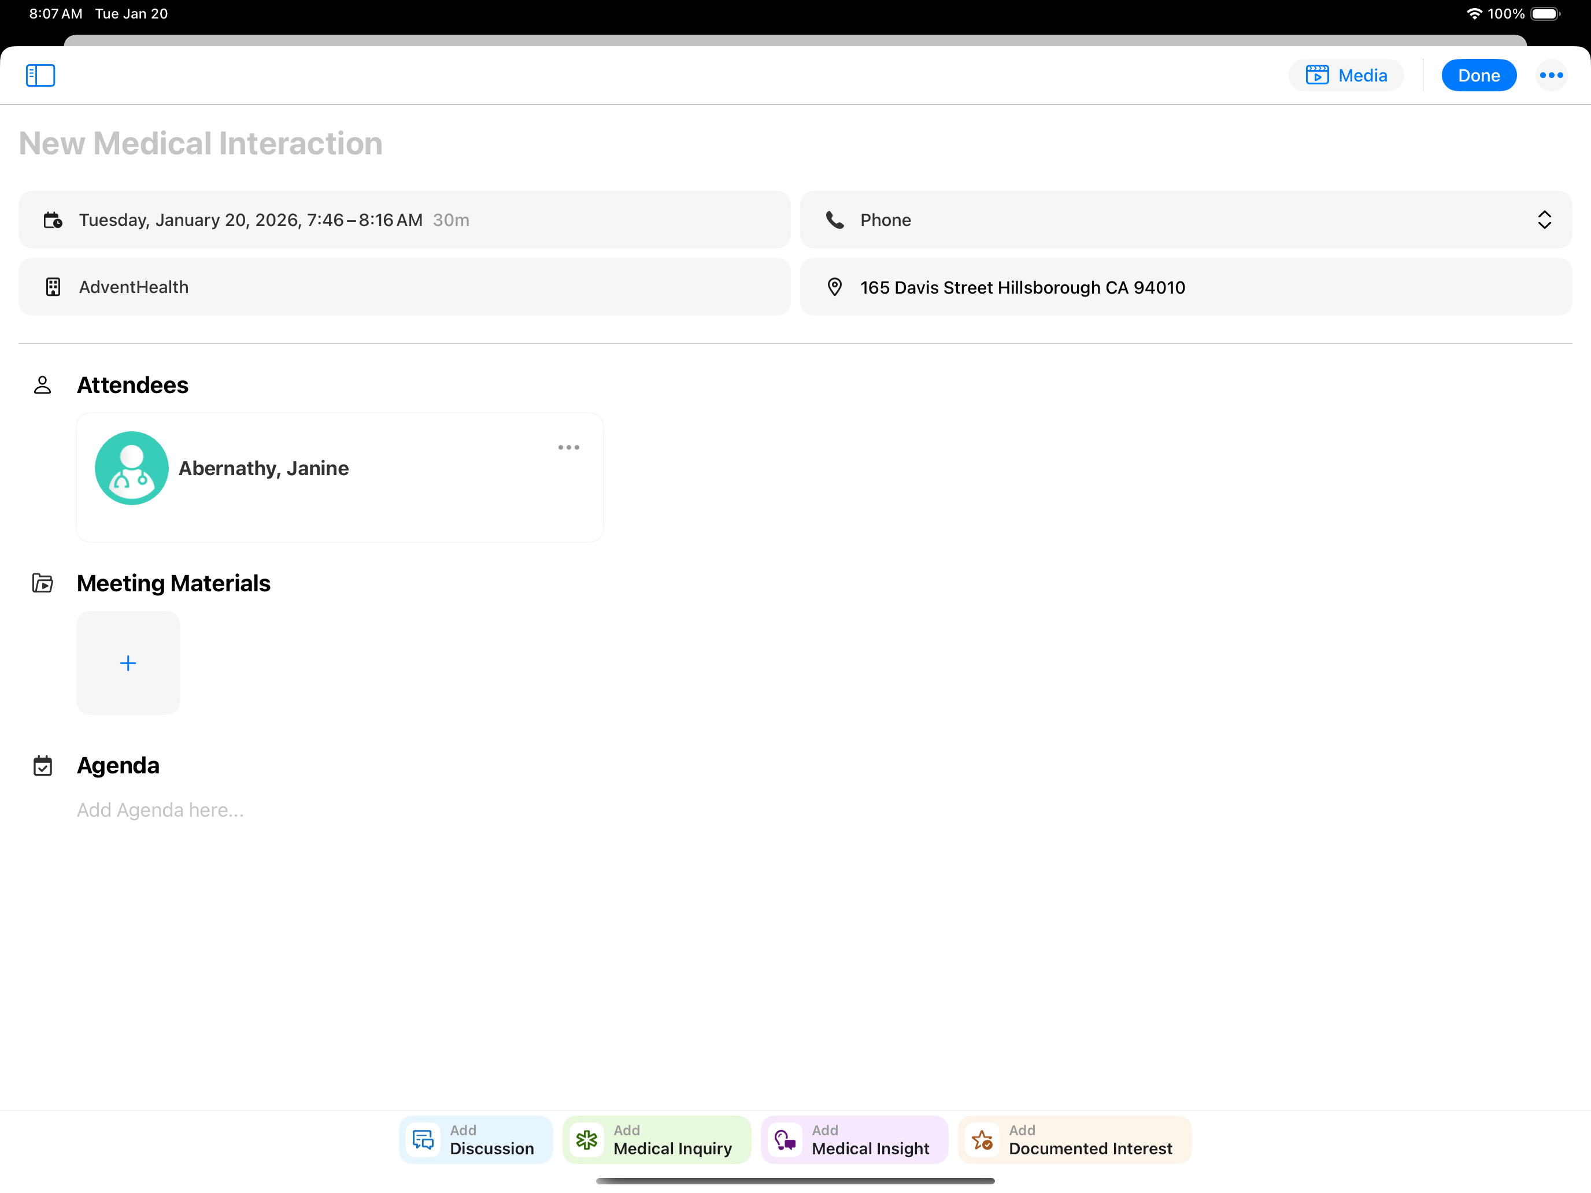
Task: Click the calendar clock date icon
Action: tap(53, 220)
